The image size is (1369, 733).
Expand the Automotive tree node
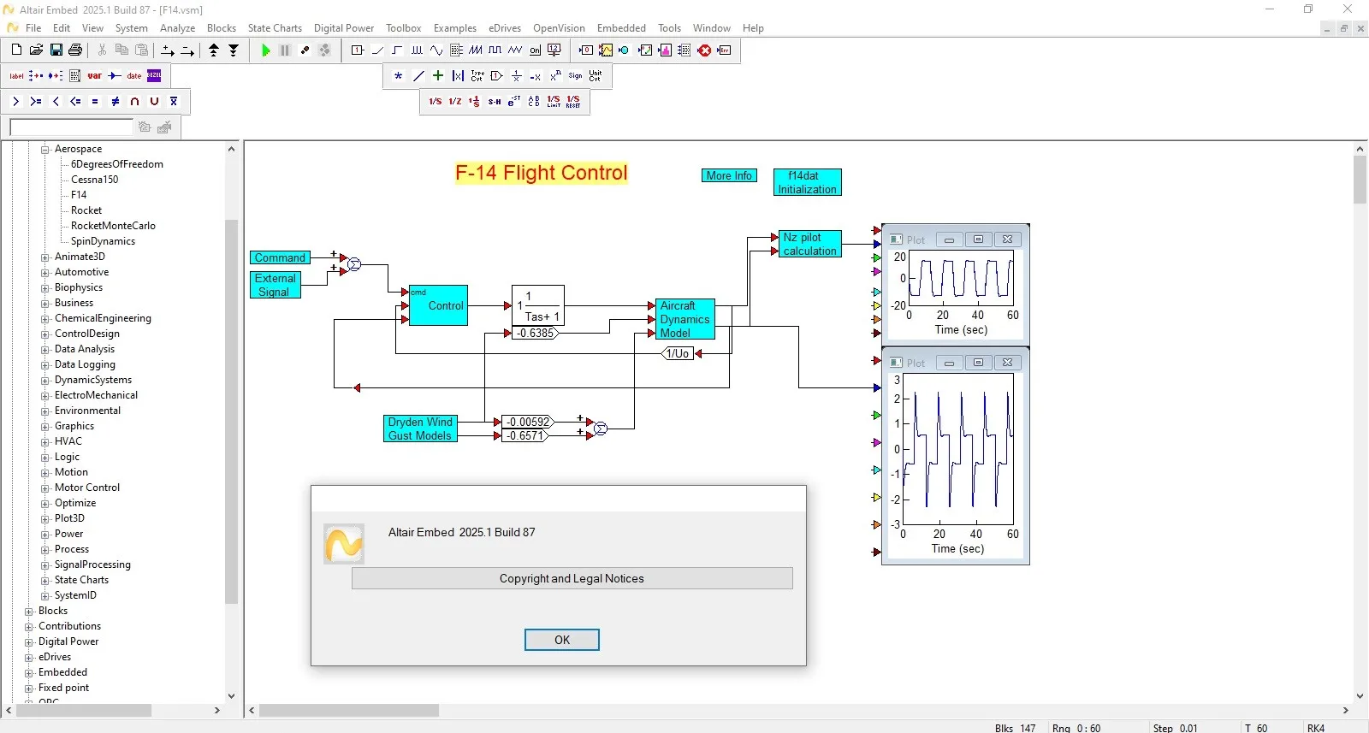(x=45, y=273)
